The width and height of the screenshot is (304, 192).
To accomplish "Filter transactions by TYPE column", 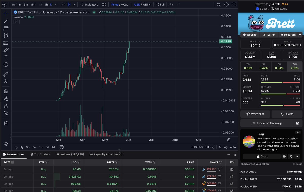I will [x=47, y=162].
